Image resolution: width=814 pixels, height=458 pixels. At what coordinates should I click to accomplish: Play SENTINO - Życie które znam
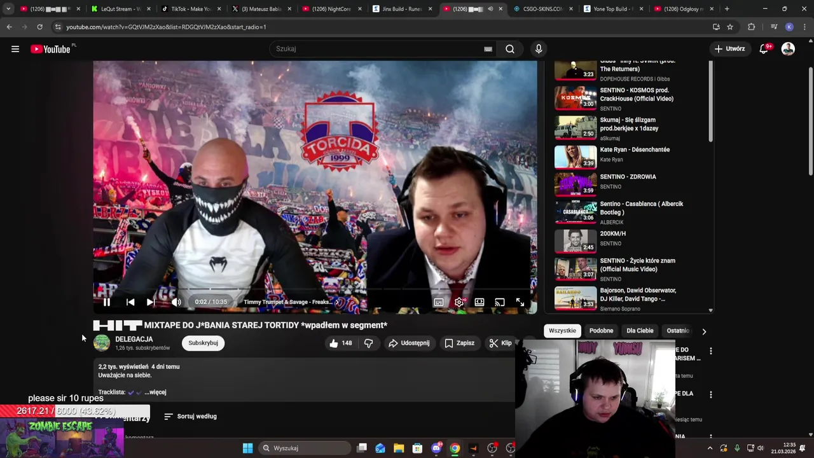630,270
